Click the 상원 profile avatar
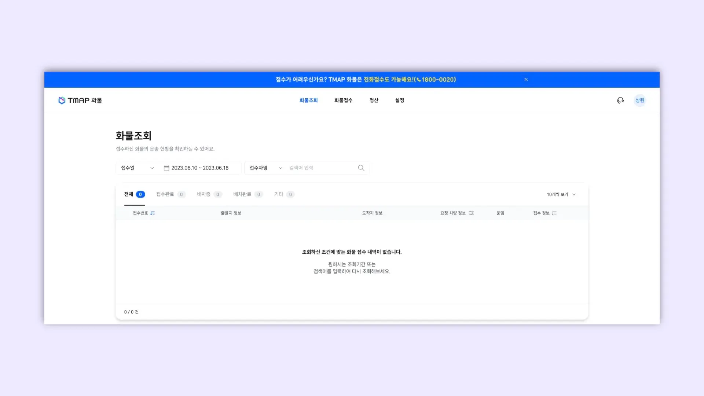This screenshot has height=396, width=704. [640, 100]
